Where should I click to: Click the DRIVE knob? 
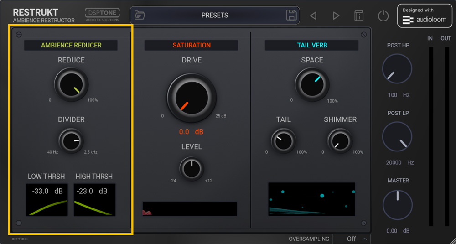192,98
